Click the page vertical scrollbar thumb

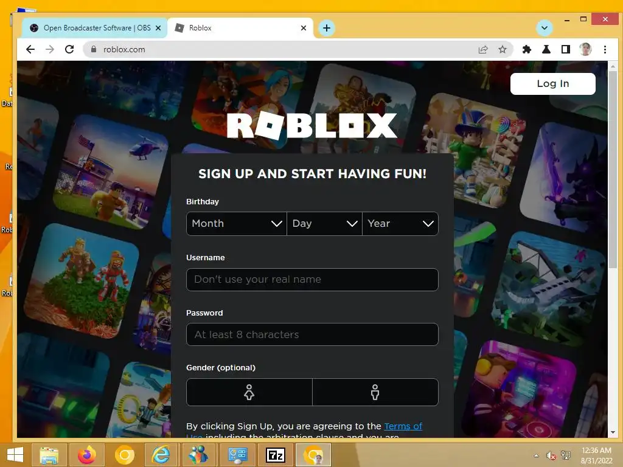613,170
